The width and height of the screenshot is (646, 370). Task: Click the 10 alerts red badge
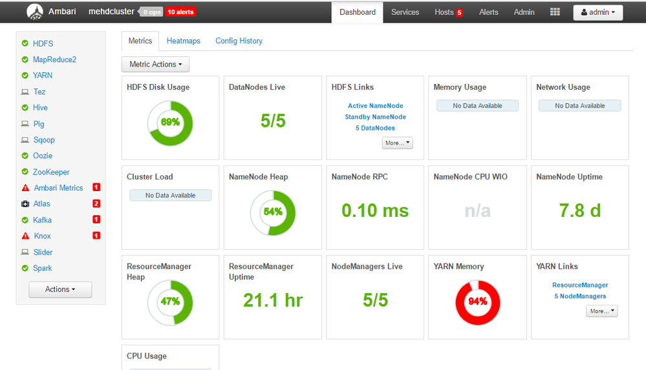[180, 12]
